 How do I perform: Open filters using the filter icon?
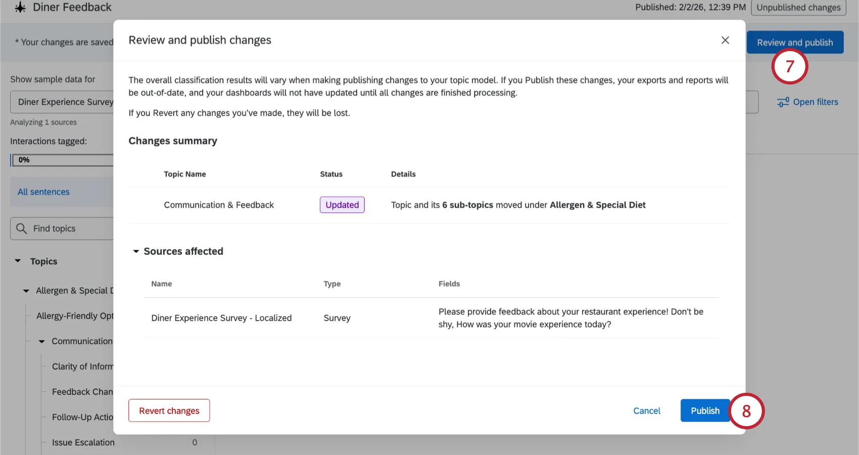(x=783, y=102)
